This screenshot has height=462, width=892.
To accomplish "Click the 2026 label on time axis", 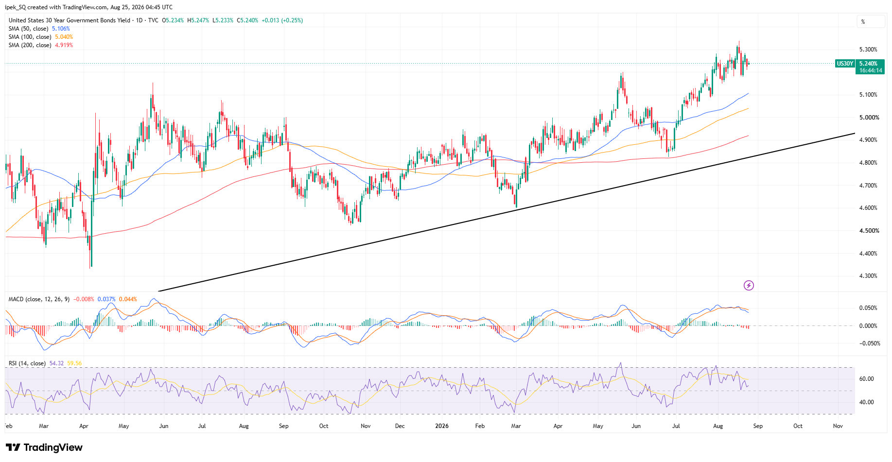I will pos(442,426).
